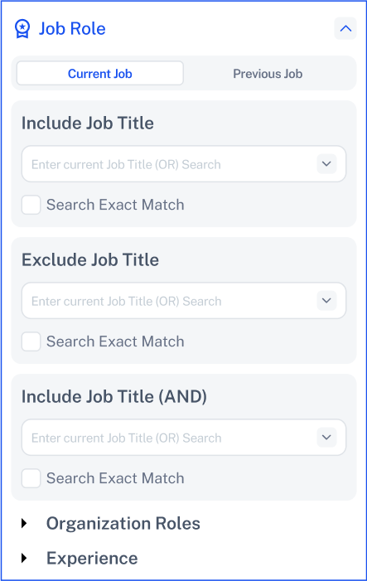
Task: Focus the Include Job Title search field
Action: 184,164
